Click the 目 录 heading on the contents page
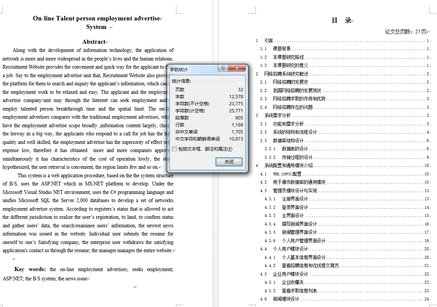 click(342, 20)
